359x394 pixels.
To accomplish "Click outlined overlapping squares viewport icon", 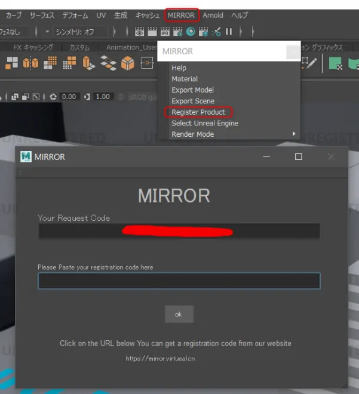I will tap(26, 97).
